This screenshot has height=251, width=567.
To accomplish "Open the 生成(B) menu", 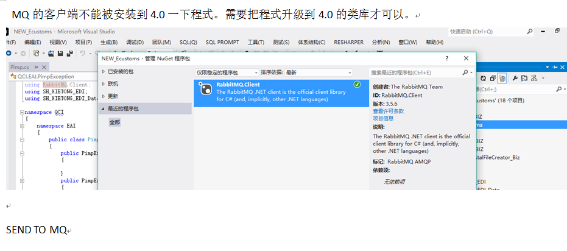I will pos(109,42).
